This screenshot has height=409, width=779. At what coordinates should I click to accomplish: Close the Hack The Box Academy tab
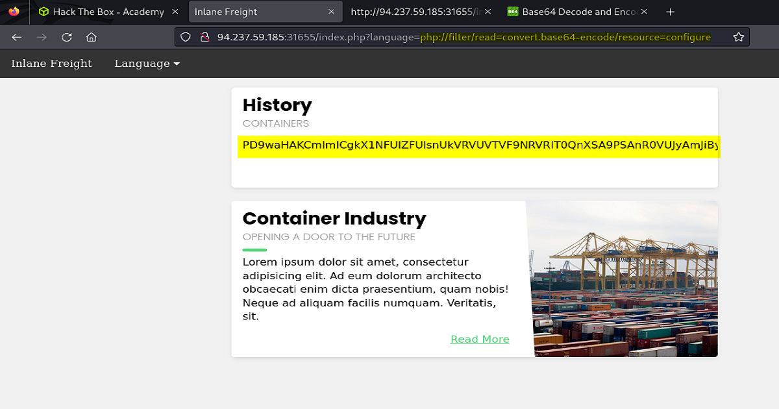pyautogui.click(x=176, y=12)
